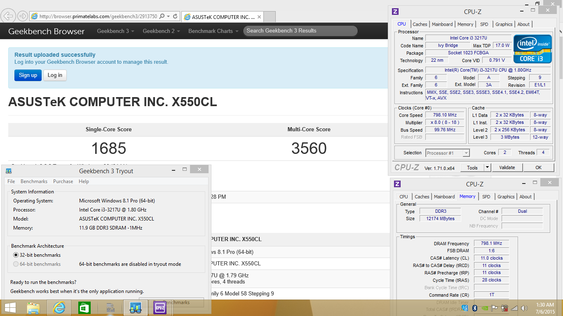Click the OK button in CPU-Z
Image resolution: width=563 pixels, height=316 pixels.
click(538, 167)
